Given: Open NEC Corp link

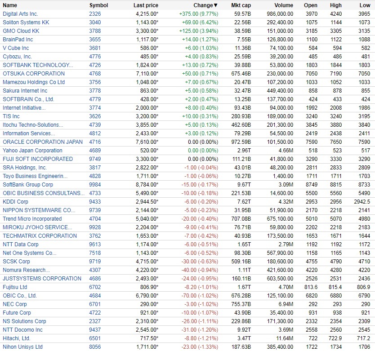Looking at the screenshot, I should tap(15, 304).
